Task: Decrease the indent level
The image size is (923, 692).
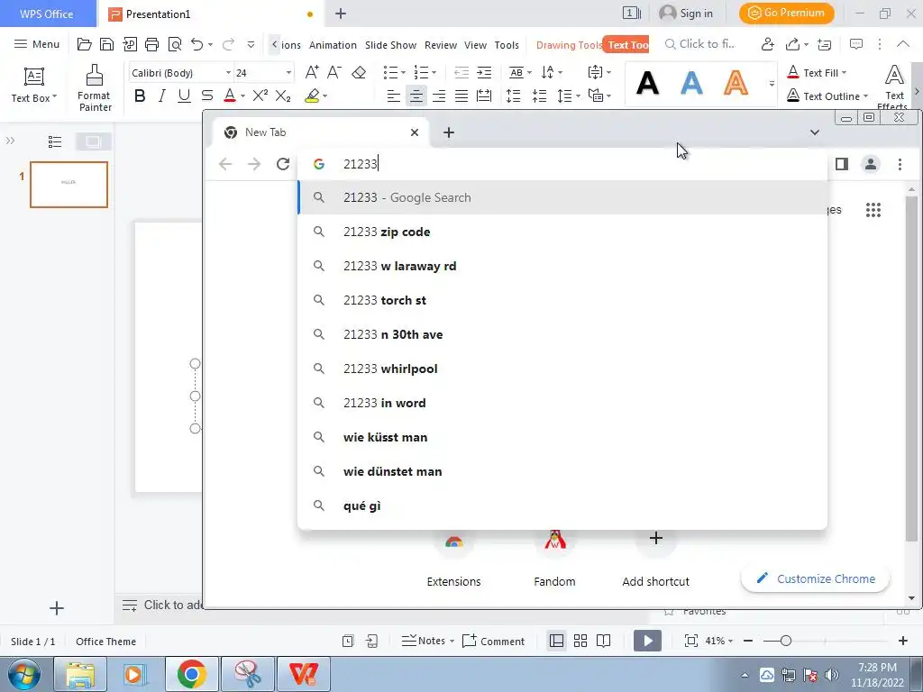Action: [x=461, y=72]
